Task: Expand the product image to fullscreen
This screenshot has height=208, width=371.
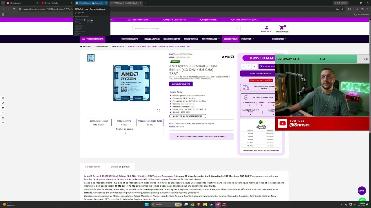Action: [x=159, y=110]
